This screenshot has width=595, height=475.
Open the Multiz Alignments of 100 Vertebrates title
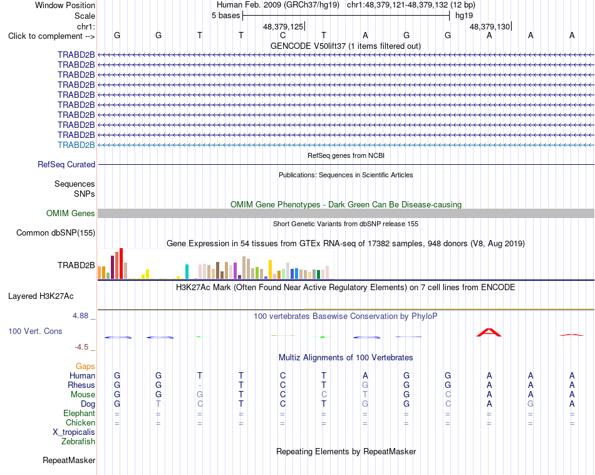click(346, 358)
